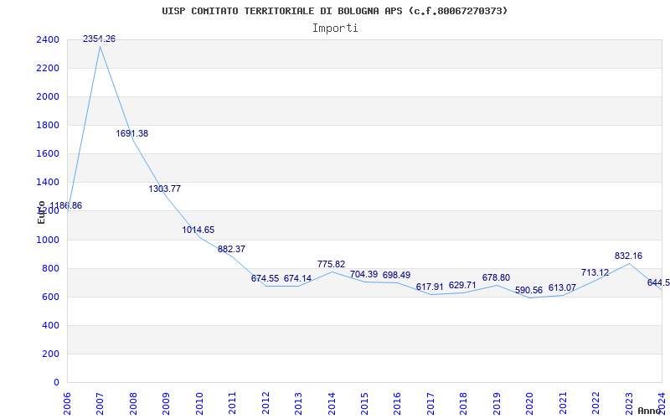This screenshot has width=670, height=419.
Task: Select the 590.56 data label
Action: click(x=529, y=290)
